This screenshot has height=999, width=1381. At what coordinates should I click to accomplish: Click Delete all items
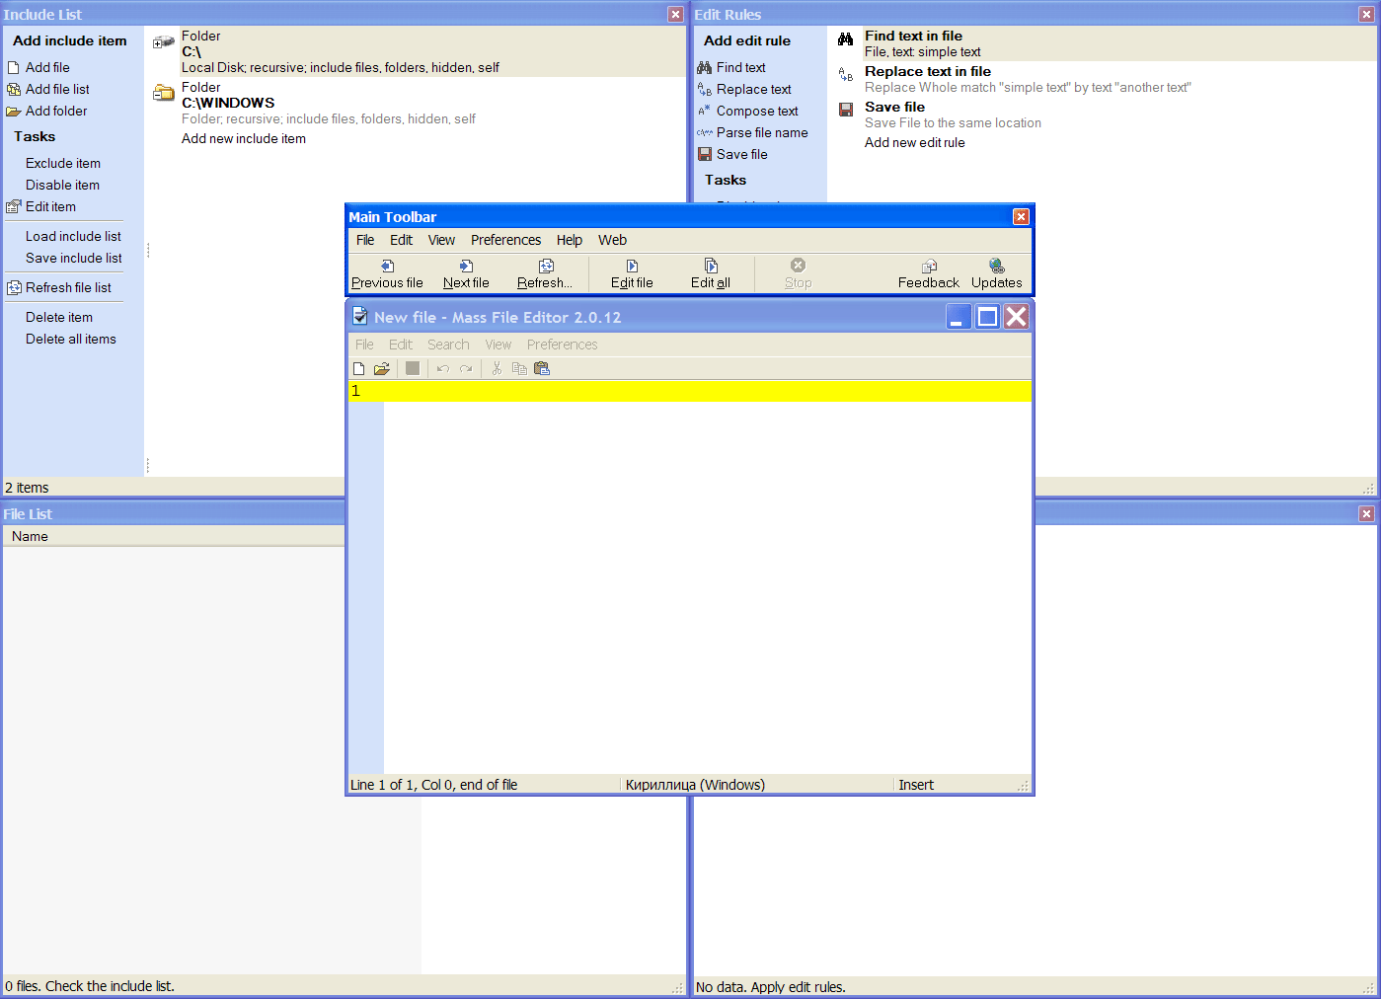(71, 339)
